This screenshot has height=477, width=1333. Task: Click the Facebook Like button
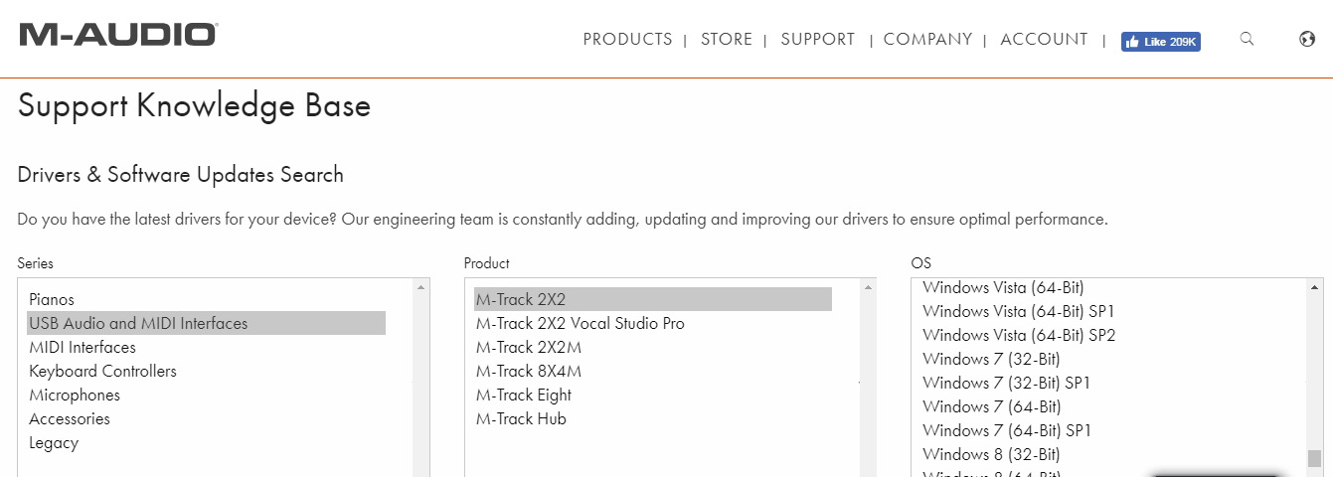pyautogui.click(x=1160, y=42)
